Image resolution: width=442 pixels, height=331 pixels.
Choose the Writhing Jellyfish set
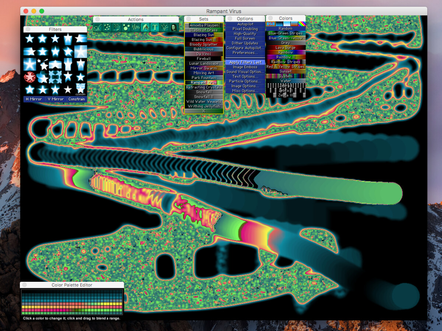(x=204, y=107)
